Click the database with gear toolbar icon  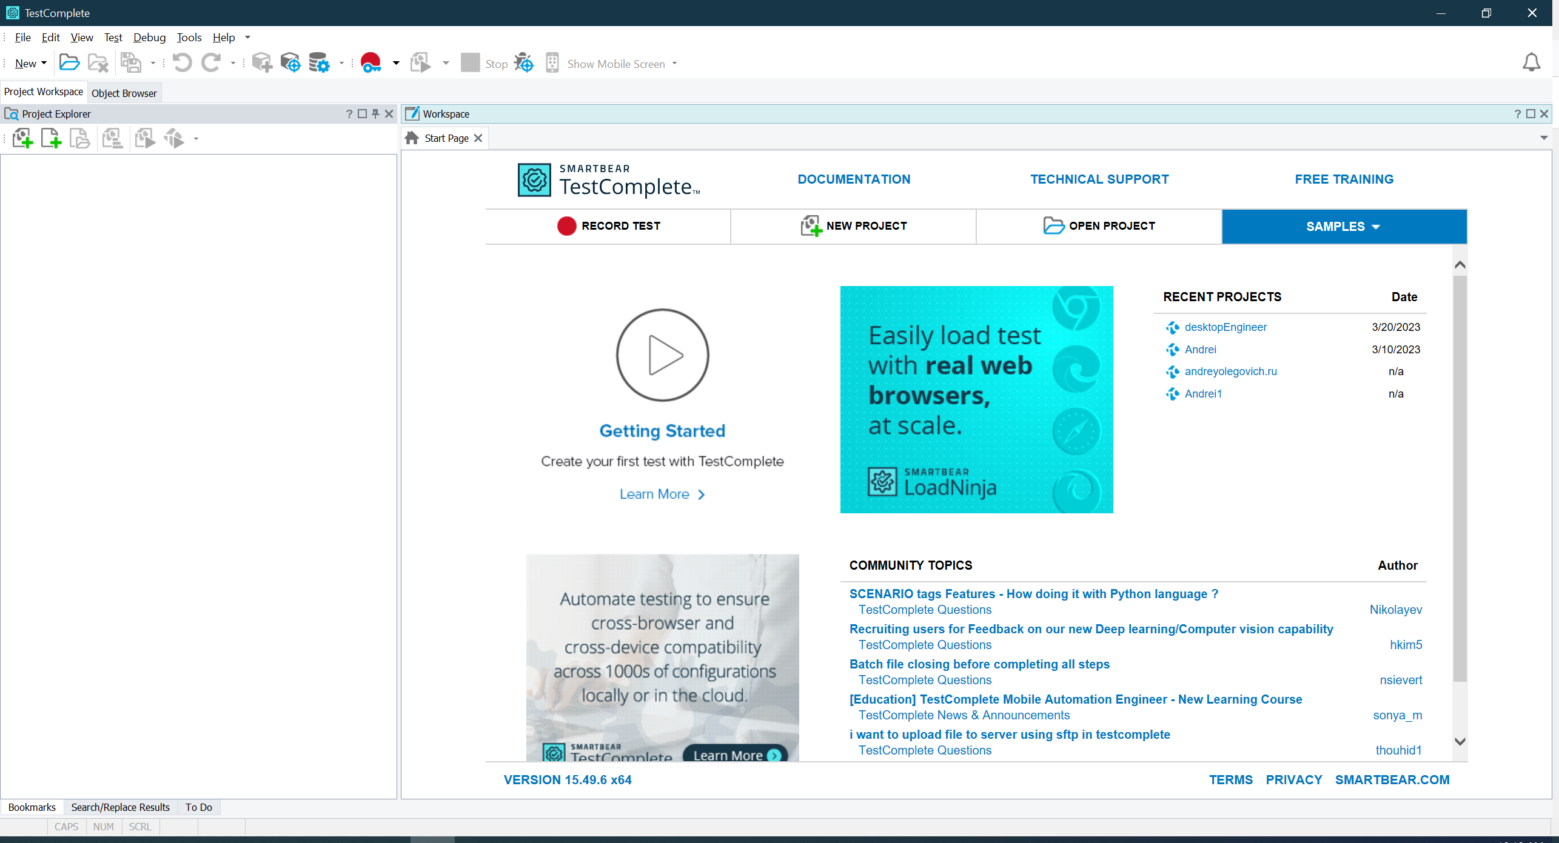[x=319, y=63]
